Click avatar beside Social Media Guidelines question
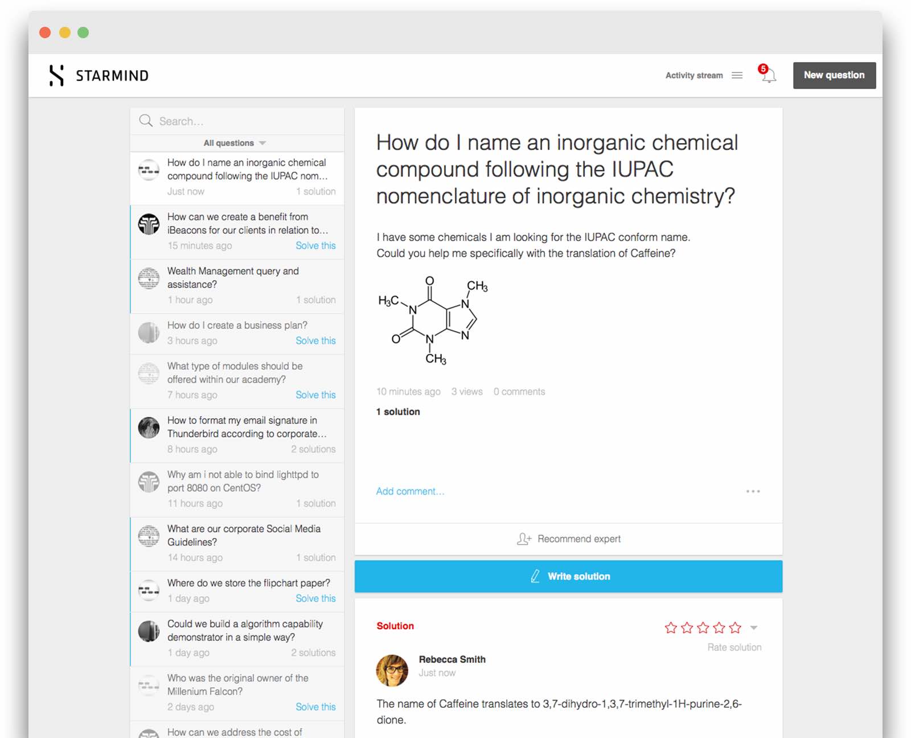The height and width of the screenshot is (738, 911). (x=149, y=536)
